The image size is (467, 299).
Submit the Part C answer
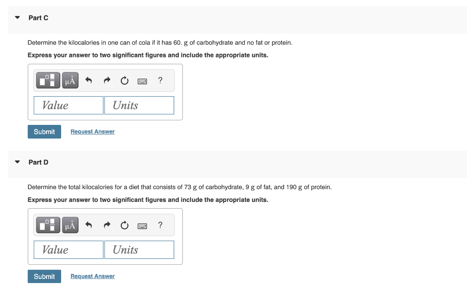[44, 131]
